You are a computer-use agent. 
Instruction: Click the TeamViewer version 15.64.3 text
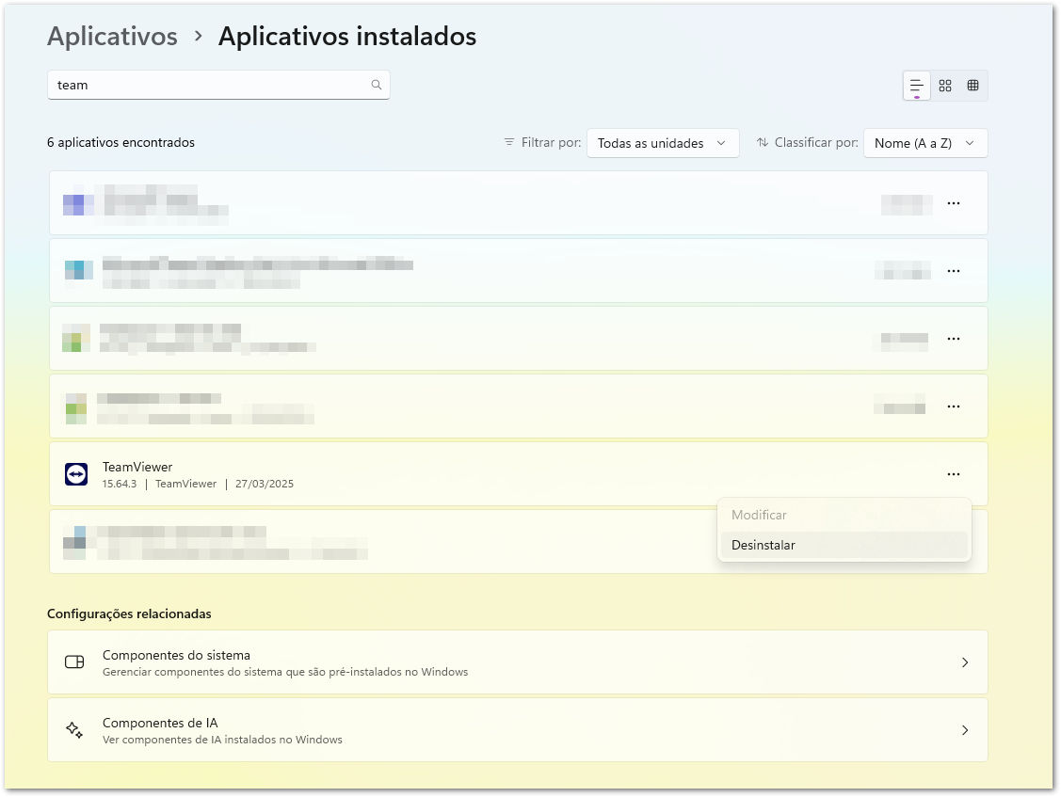click(119, 484)
